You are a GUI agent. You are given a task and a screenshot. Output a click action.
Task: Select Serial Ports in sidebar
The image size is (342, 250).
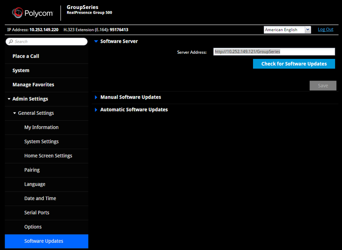[x=37, y=212]
